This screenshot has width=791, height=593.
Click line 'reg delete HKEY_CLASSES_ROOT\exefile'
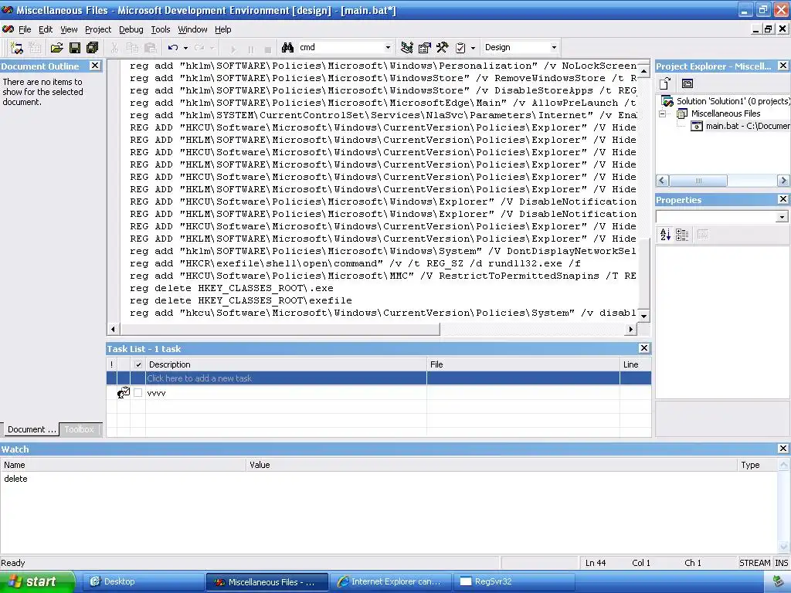[x=241, y=300]
